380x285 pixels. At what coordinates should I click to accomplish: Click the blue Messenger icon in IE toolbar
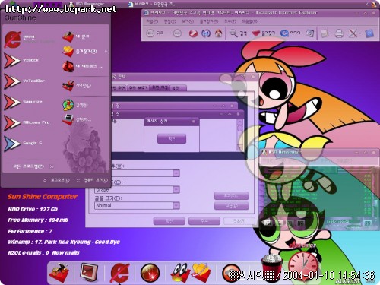click(369, 33)
